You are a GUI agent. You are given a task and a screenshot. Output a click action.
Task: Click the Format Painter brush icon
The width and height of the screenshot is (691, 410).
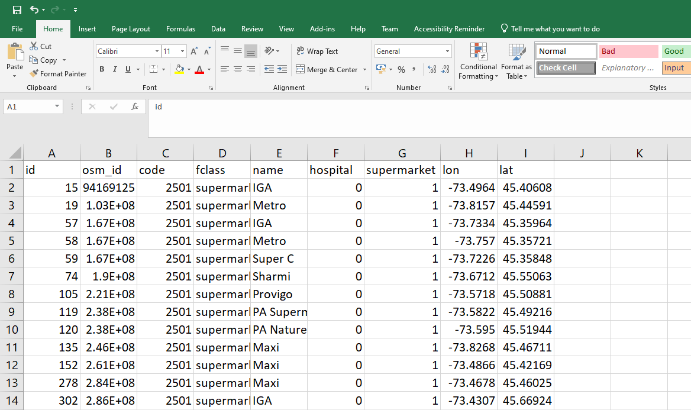[34, 74]
